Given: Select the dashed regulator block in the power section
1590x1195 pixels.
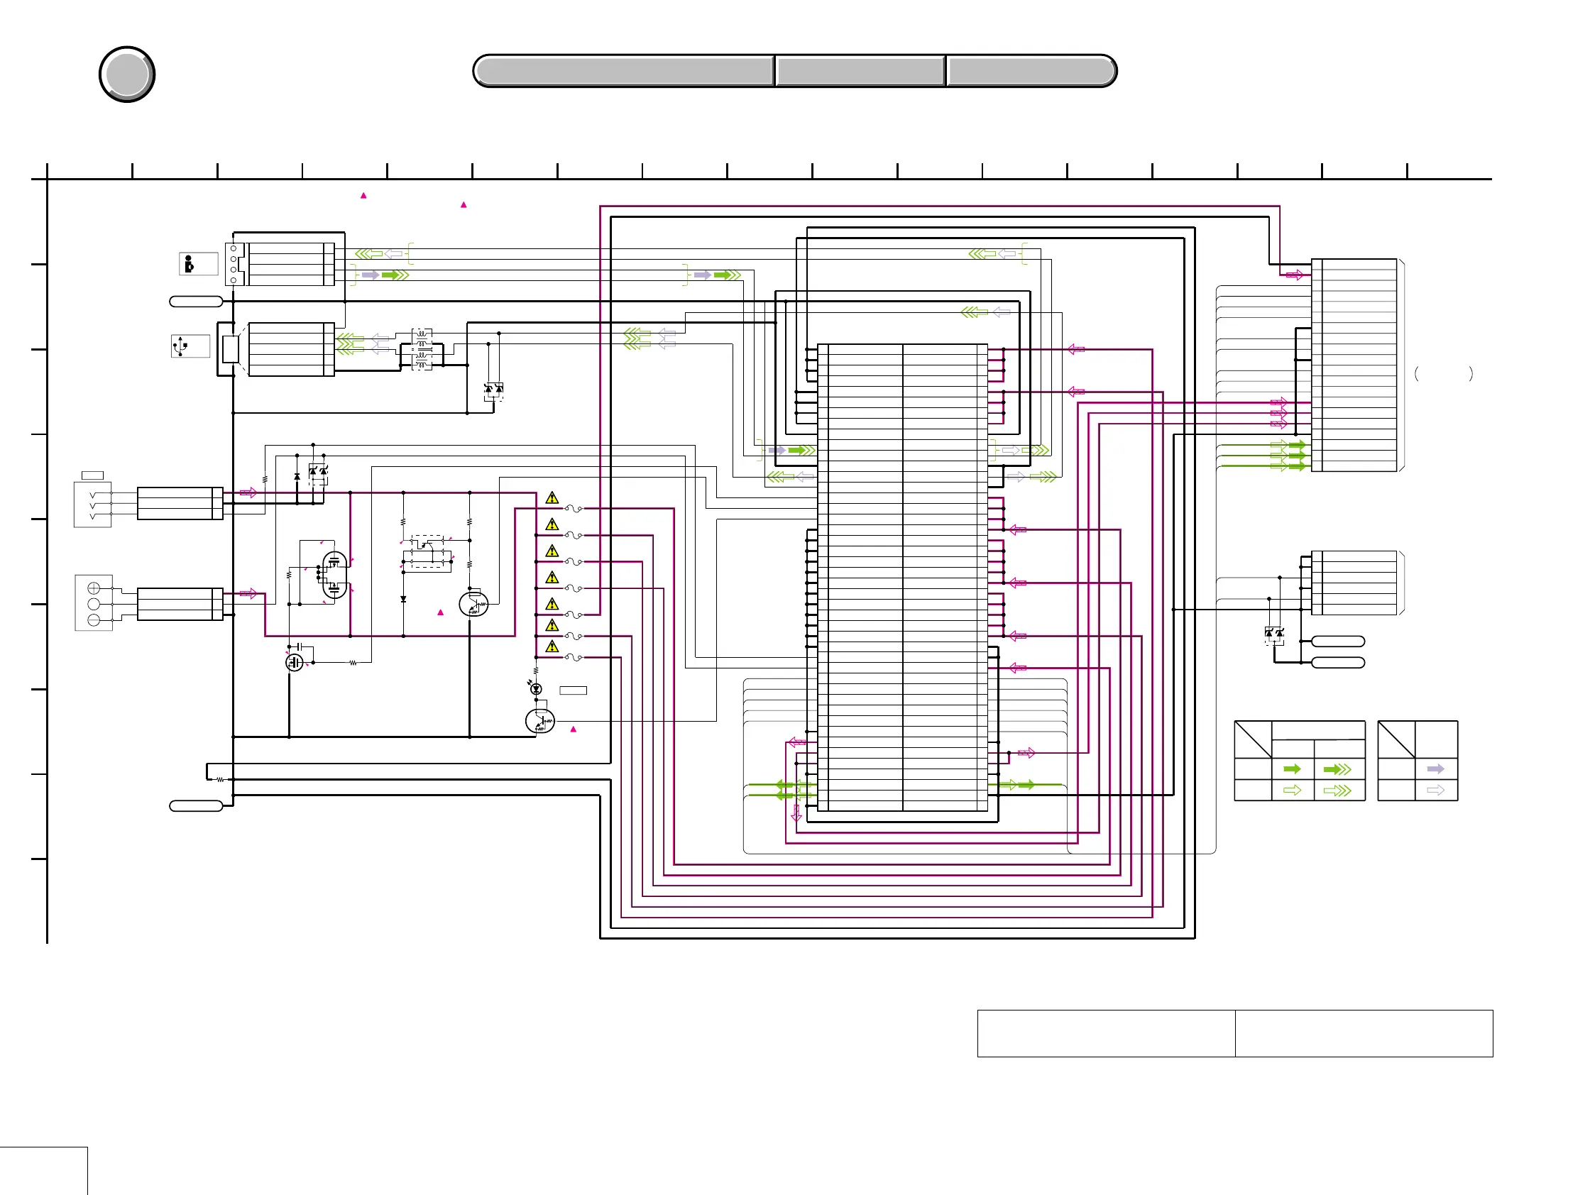Looking at the screenshot, I should pos(427,552).
